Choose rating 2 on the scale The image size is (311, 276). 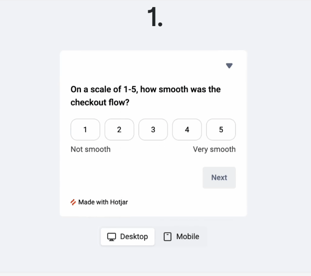119,130
